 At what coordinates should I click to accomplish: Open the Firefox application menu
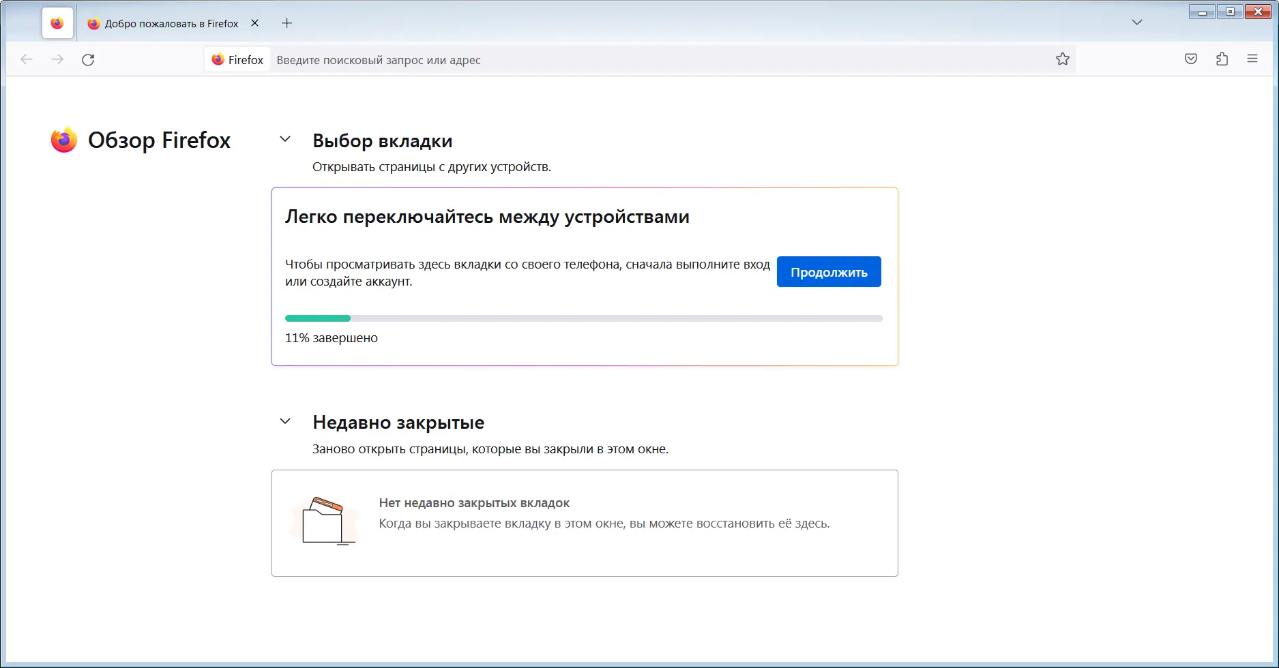pos(1252,59)
